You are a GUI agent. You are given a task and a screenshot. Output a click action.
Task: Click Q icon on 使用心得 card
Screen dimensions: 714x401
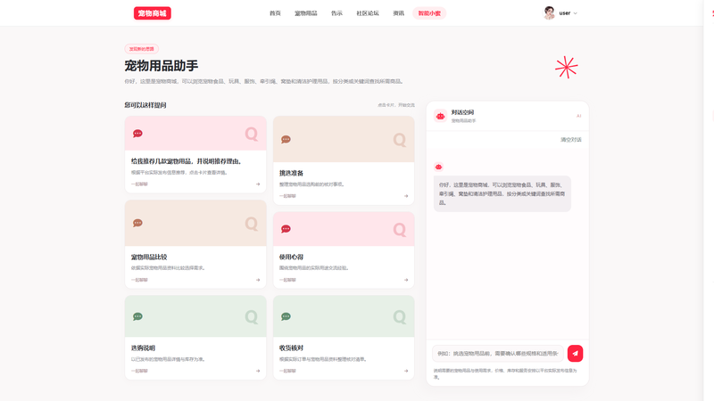(x=399, y=229)
